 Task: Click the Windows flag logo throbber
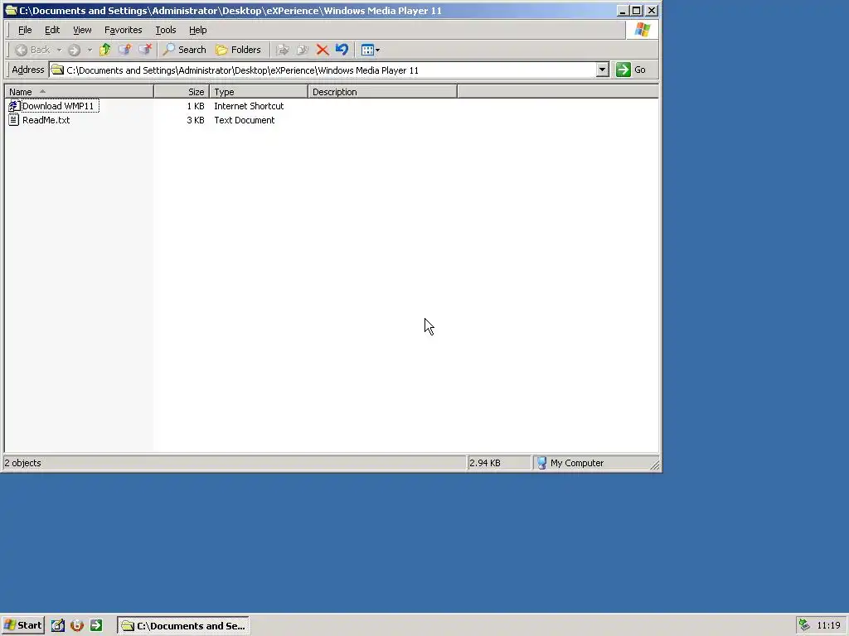[643, 30]
